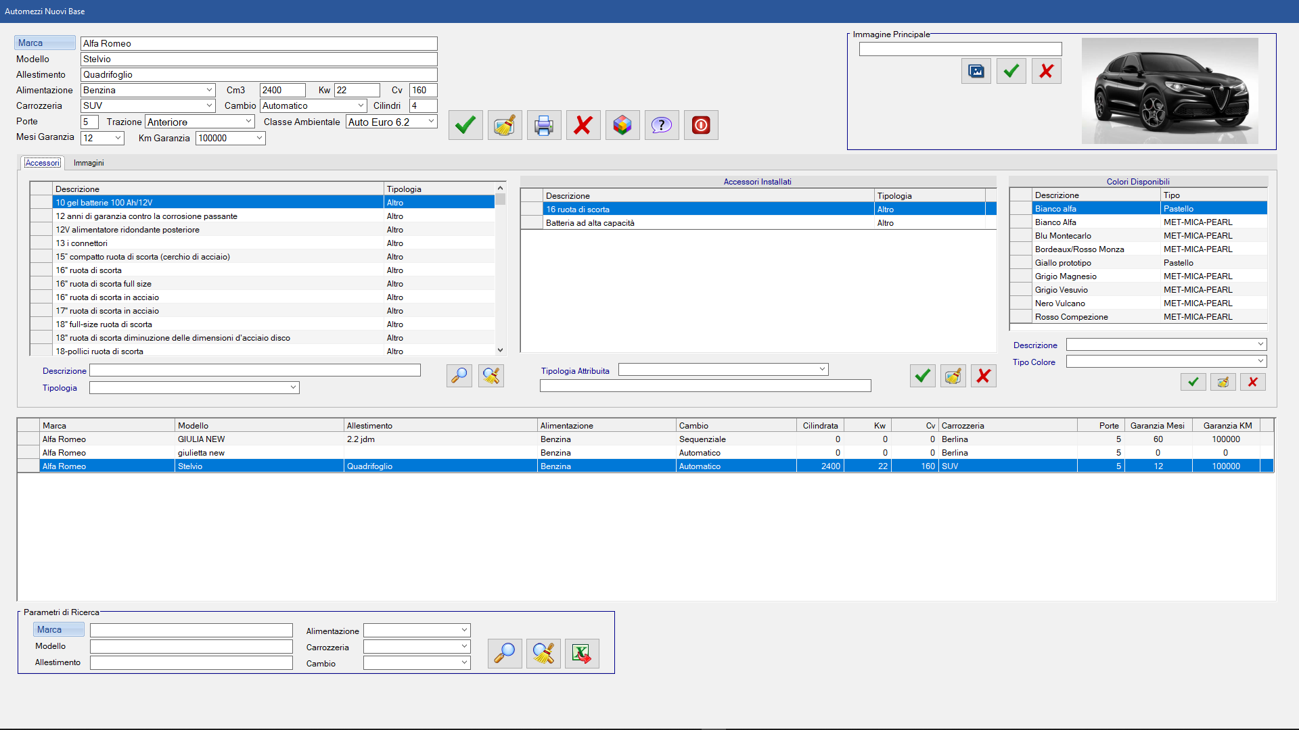Click the Marca button in Parametri di Ricerca
The image size is (1299, 730).
pyautogui.click(x=59, y=629)
